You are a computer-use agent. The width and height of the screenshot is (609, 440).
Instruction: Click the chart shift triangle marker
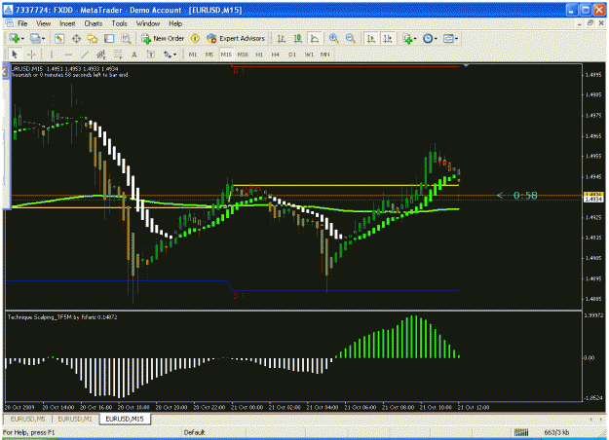[x=466, y=66]
